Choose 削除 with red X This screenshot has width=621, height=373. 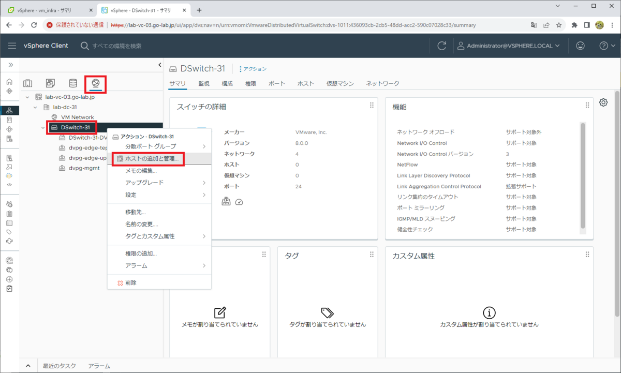click(159, 283)
